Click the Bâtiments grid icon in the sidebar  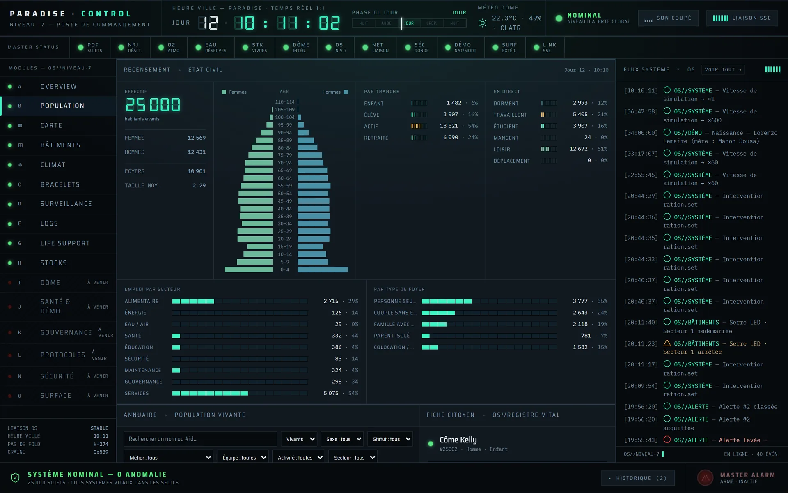click(x=20, y=145)
